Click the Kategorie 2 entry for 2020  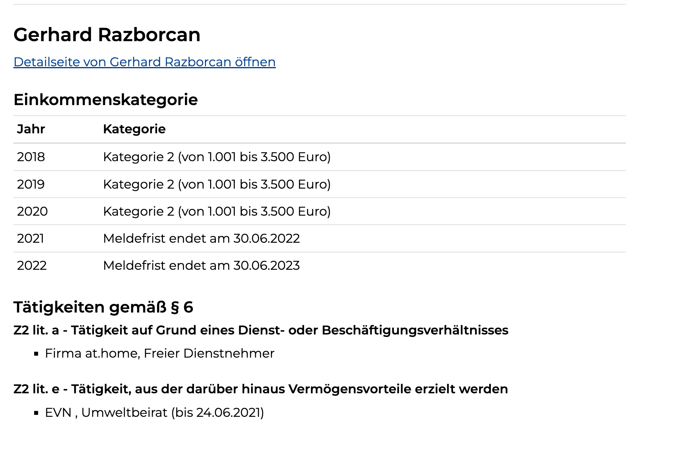(x=217, y=211)
